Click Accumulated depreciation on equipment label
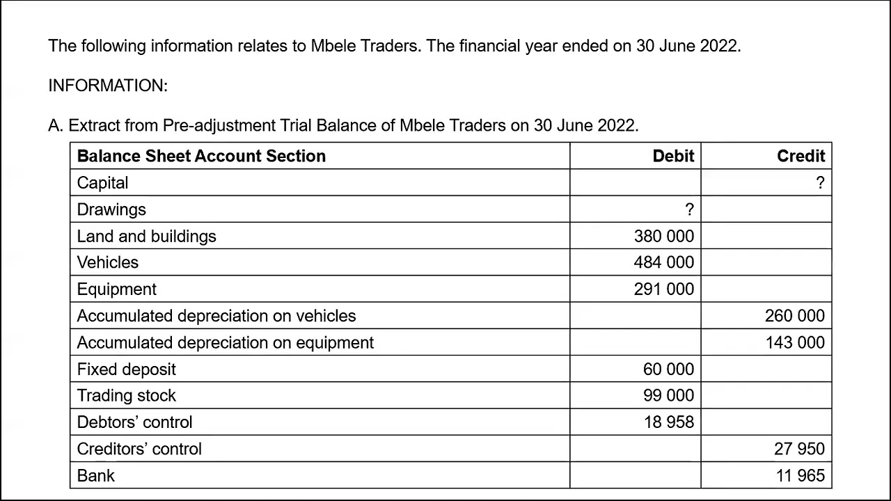 225,342
